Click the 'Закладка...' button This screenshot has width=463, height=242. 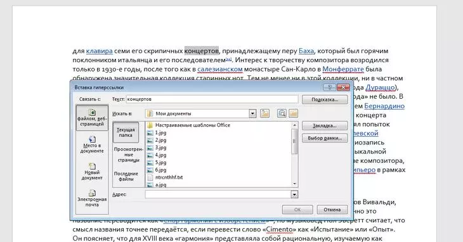point(325,125)
